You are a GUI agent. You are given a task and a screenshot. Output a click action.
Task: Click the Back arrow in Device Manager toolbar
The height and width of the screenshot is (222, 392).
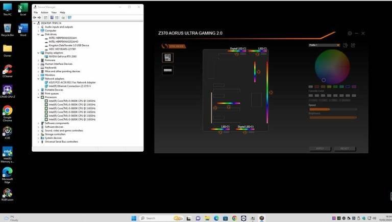35,17
